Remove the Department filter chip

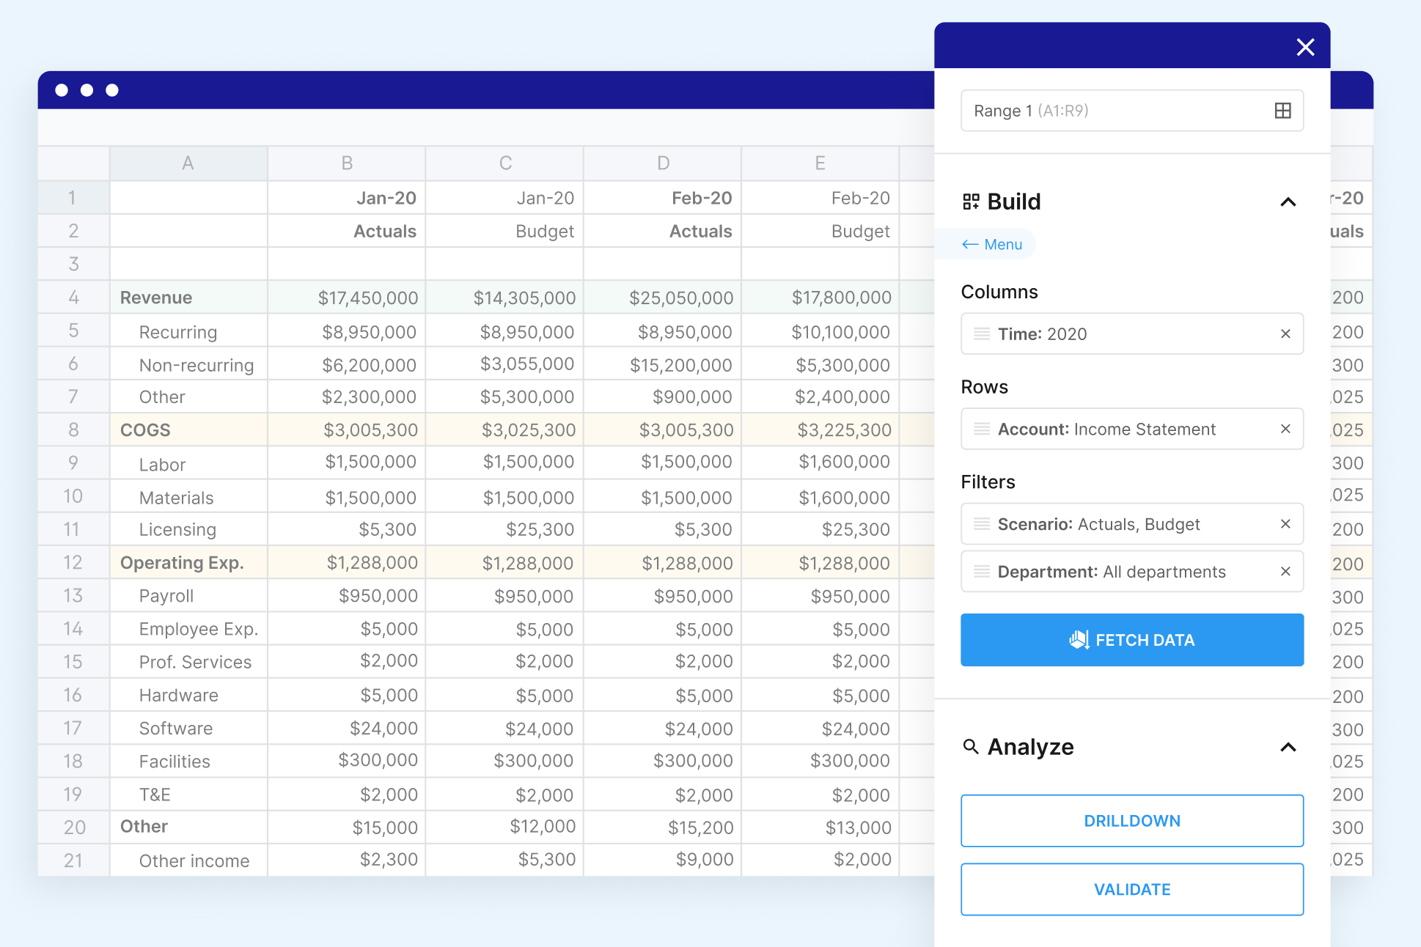(x=1285, y=572)
